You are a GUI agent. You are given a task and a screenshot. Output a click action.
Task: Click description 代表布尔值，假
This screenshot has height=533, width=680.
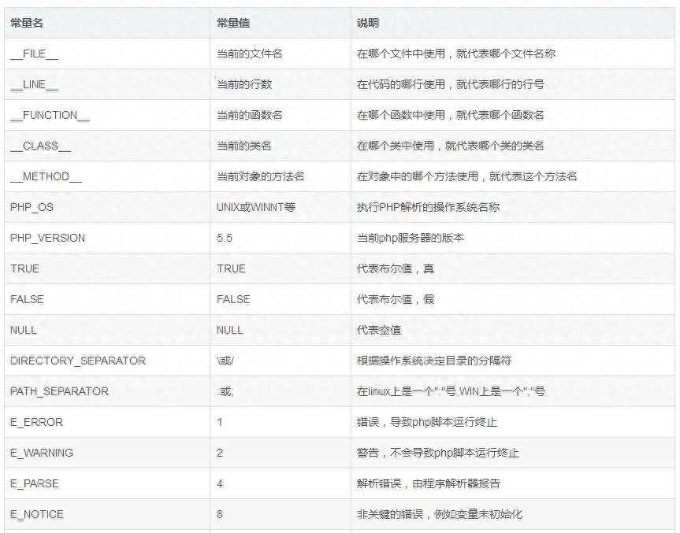click(x=396, y=299)
